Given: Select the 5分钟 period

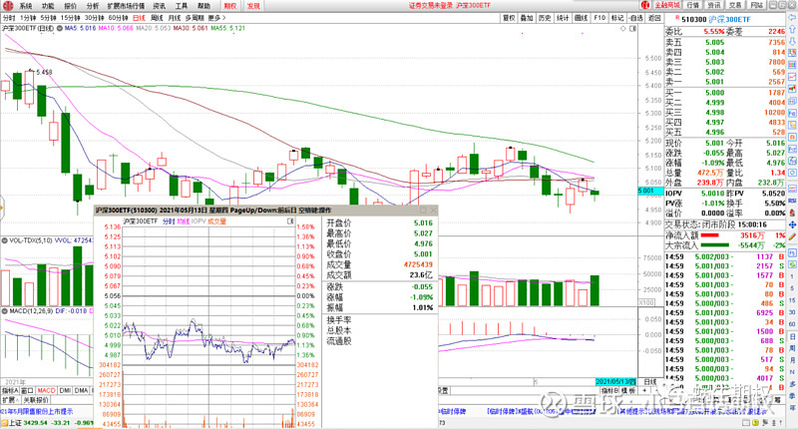Looking at the screenshot, I should click(x=48, y=18).
